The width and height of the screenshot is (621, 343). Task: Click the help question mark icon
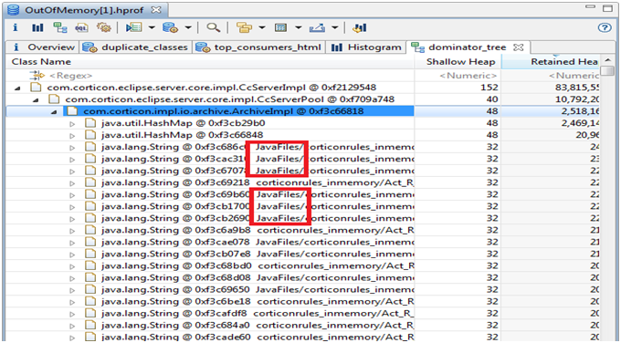605,27
